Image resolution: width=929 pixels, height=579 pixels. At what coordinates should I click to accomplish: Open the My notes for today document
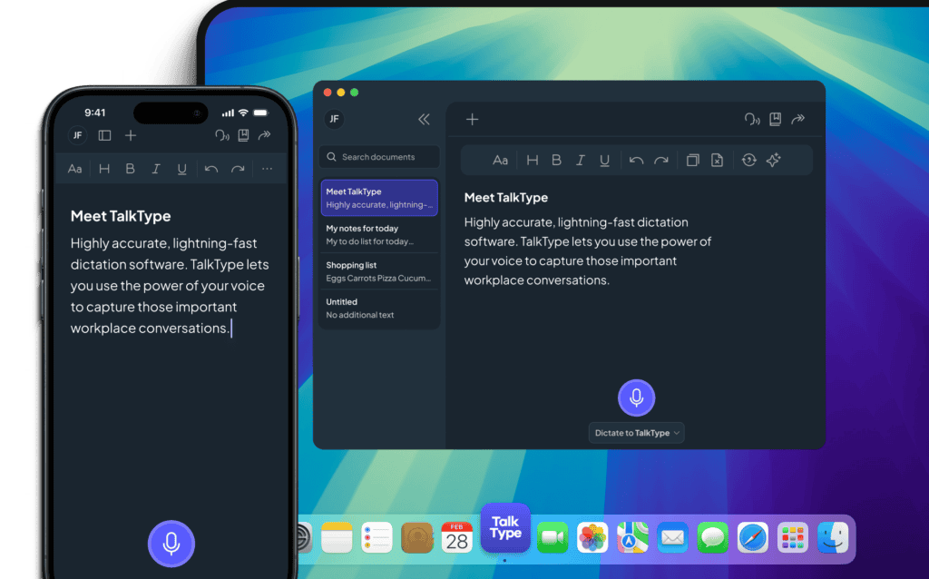(379, 235)
